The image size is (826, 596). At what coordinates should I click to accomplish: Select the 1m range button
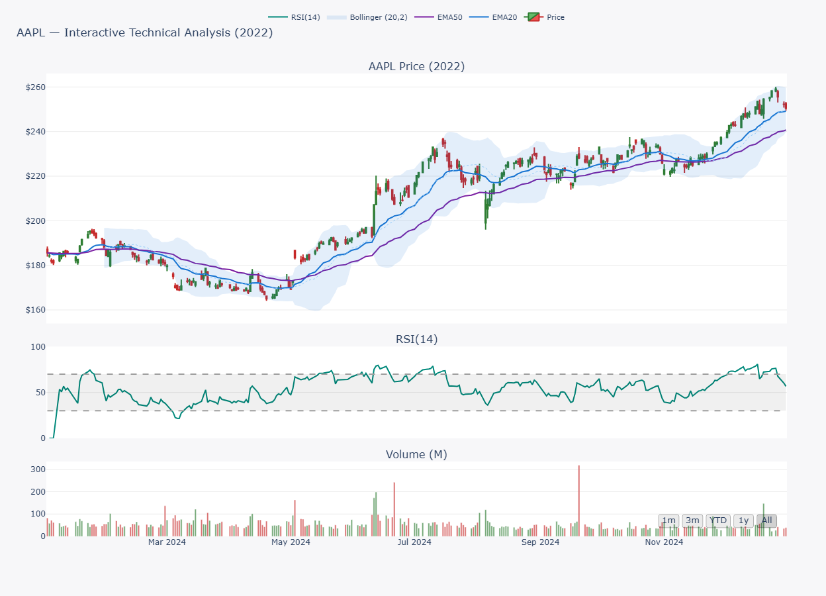tap(669, 521)
